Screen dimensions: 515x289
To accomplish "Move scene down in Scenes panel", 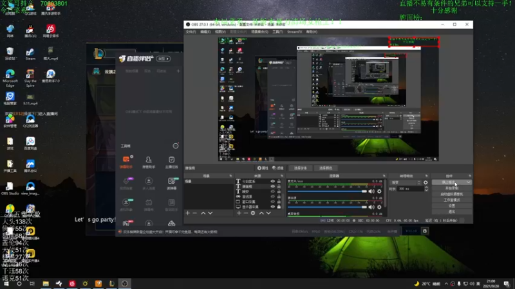I will pos(211,213).
